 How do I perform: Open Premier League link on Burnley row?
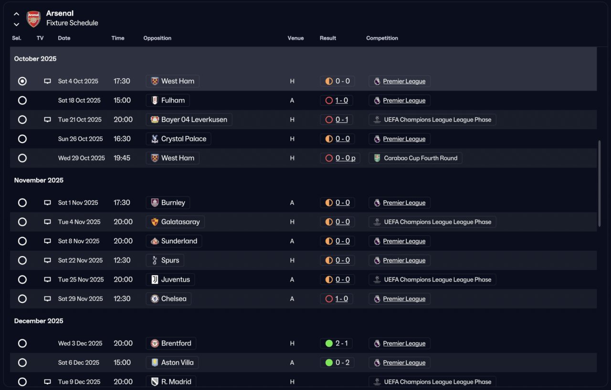(404, 203)
